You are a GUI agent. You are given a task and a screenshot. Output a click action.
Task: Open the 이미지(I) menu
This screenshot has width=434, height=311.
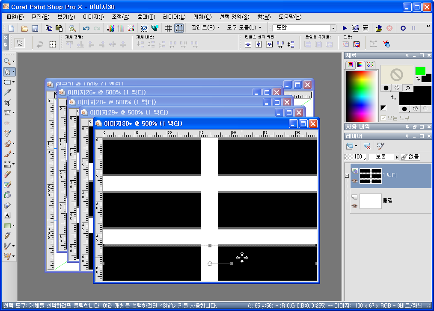pyautogui.click(x=93, y=17)
